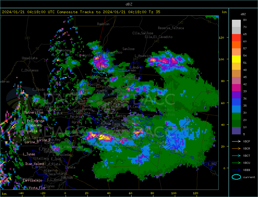
Task: Pick the light gray 70–80 dBZ swatch
Action: click(236, 23)
